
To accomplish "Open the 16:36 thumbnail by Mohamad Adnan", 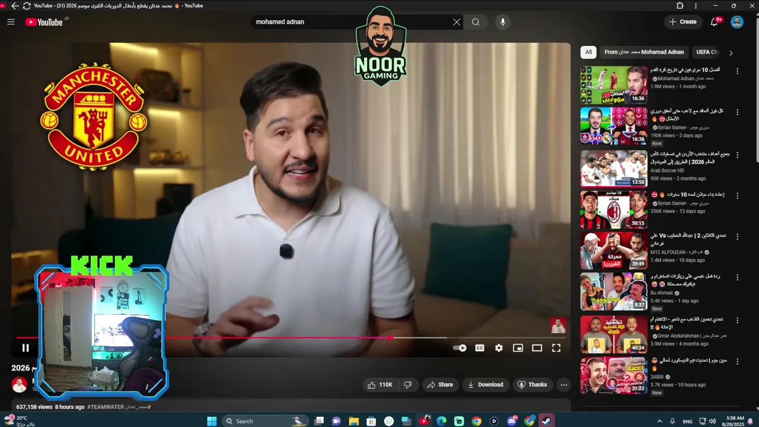I will pos(614,85).
